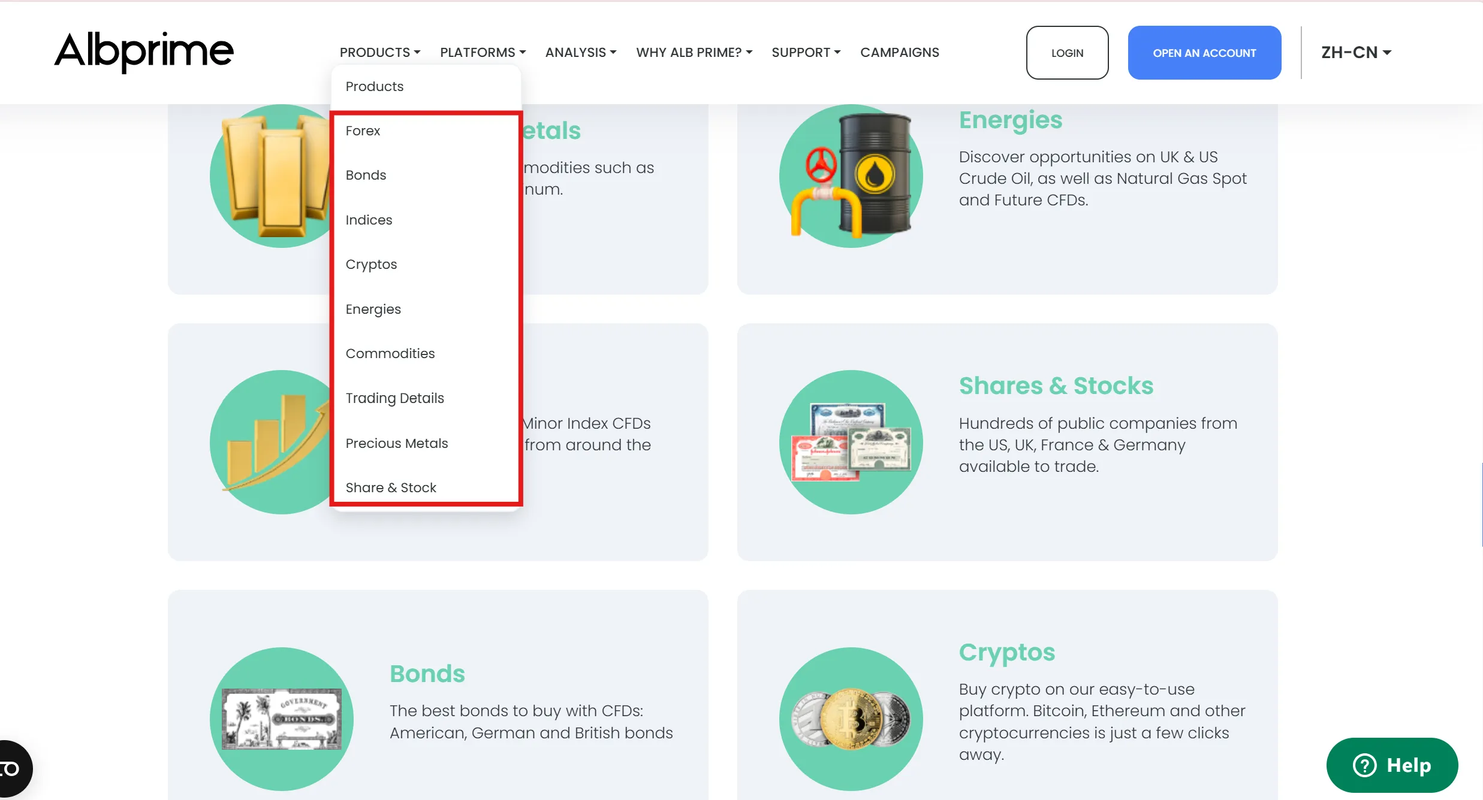Image resolution: width=1483 pixels, height=800 pixels.
Task: Click the Bonds card heading
Action: coord(427,674)
